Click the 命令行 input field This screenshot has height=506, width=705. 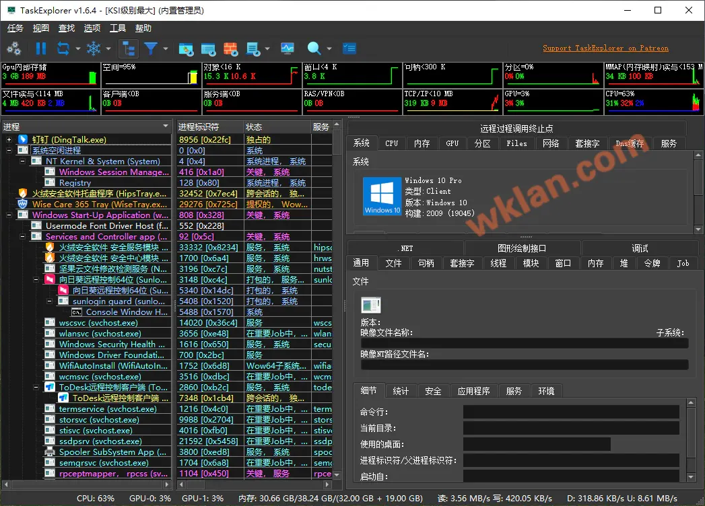click(571, 412)
